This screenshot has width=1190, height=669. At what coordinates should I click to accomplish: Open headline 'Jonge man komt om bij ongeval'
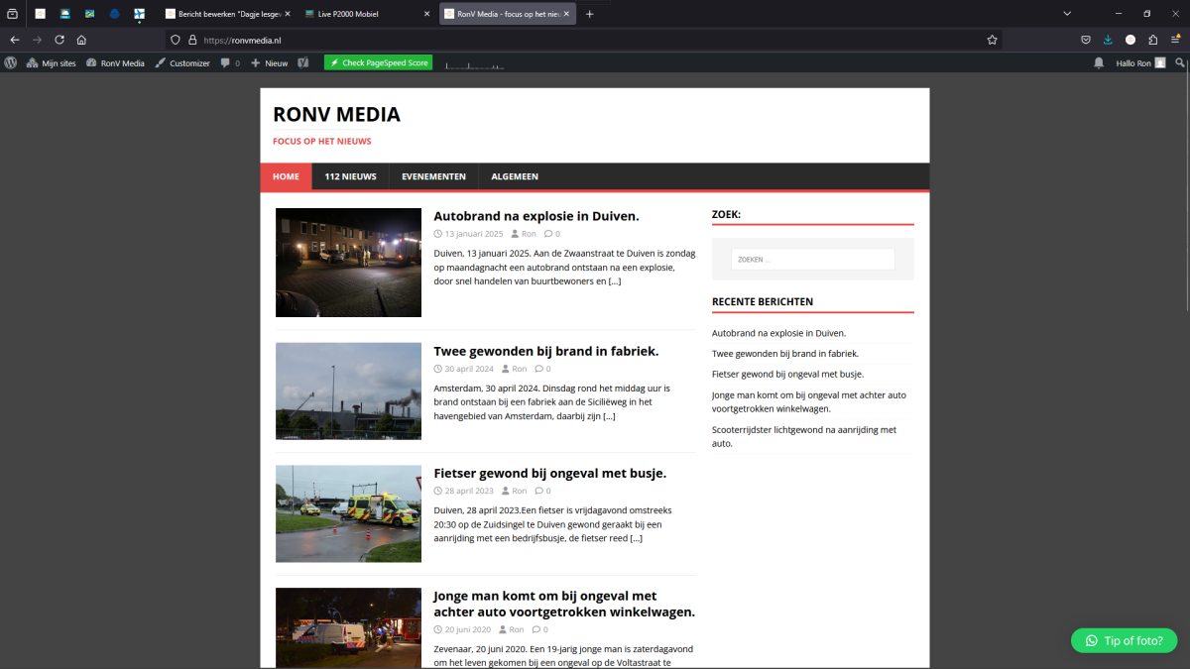pyautogui.click(x=564, y=604)
